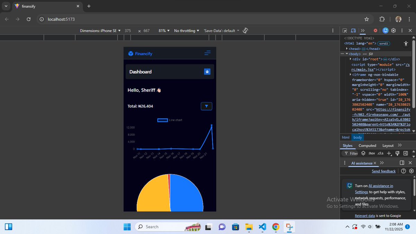This screenshot has height=234, width=416.
Task: Open the Chrome extensions puzzle icon
Action: pos(382,19)
